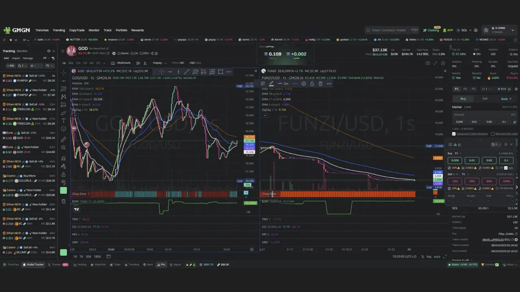Switch to the Limit order tab
The image size is (520, 292).
click(468, 107)
